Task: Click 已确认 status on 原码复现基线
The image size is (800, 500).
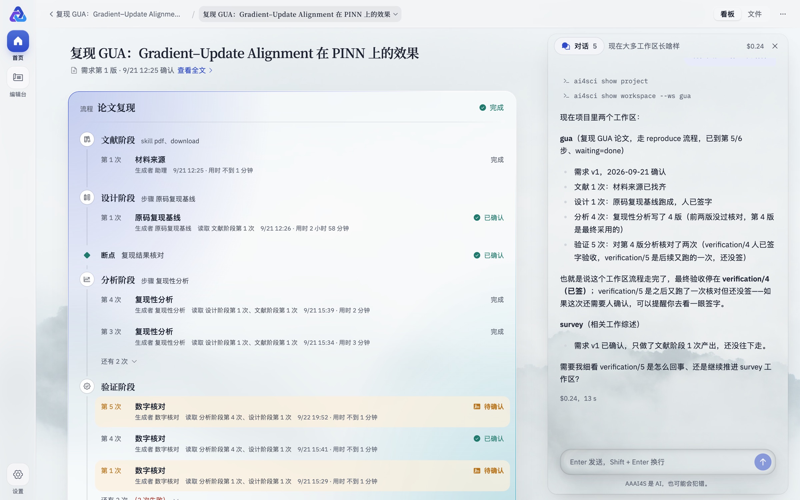Action: click(x=489, y=218)
